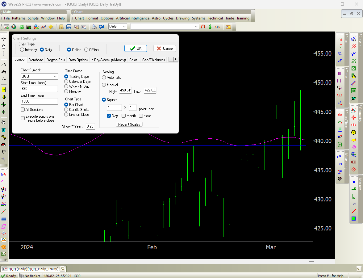Switch to the Degree Bars tab
The height and width of the screenshot is (278, 363).
click(56, 60)
